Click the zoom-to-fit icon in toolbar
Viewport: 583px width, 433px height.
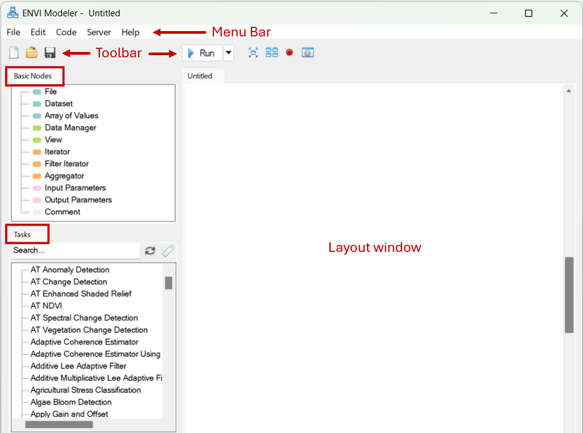pyautogui.click(x=253, y=53)
